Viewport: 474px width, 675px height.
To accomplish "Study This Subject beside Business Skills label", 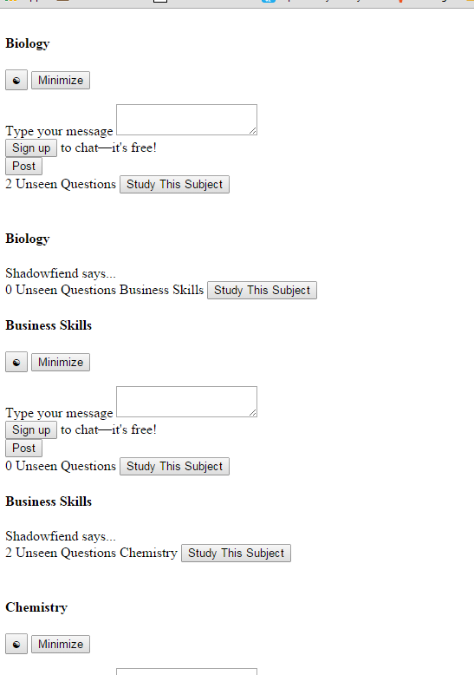I will click(x=262, y=290).
